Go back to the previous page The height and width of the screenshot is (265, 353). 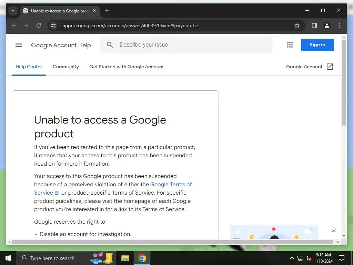click(x=14, y=26)
